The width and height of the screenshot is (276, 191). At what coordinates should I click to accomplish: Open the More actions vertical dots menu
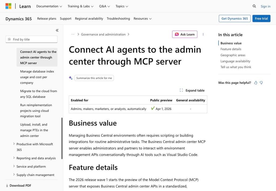[x=203, y=34]
